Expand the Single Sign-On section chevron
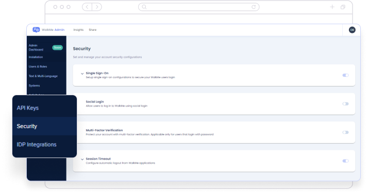The width and height of the screenshot is (367, 194). point(82,74)
